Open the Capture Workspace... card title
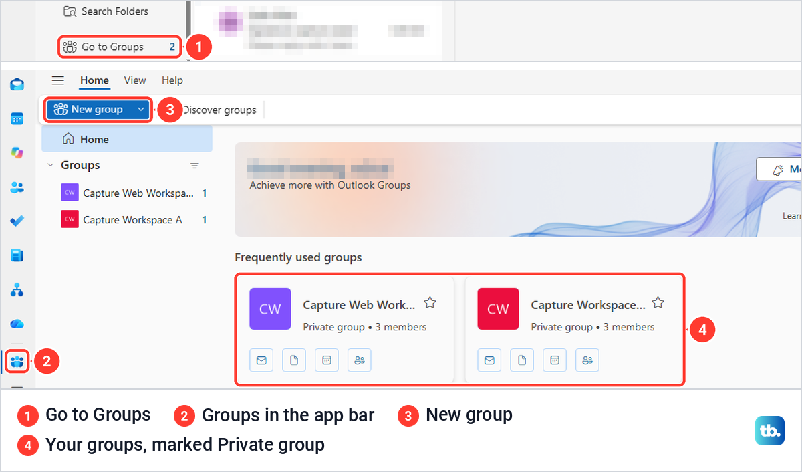The height and width of the screenshot is (472, 802). [x=588, y=305]
